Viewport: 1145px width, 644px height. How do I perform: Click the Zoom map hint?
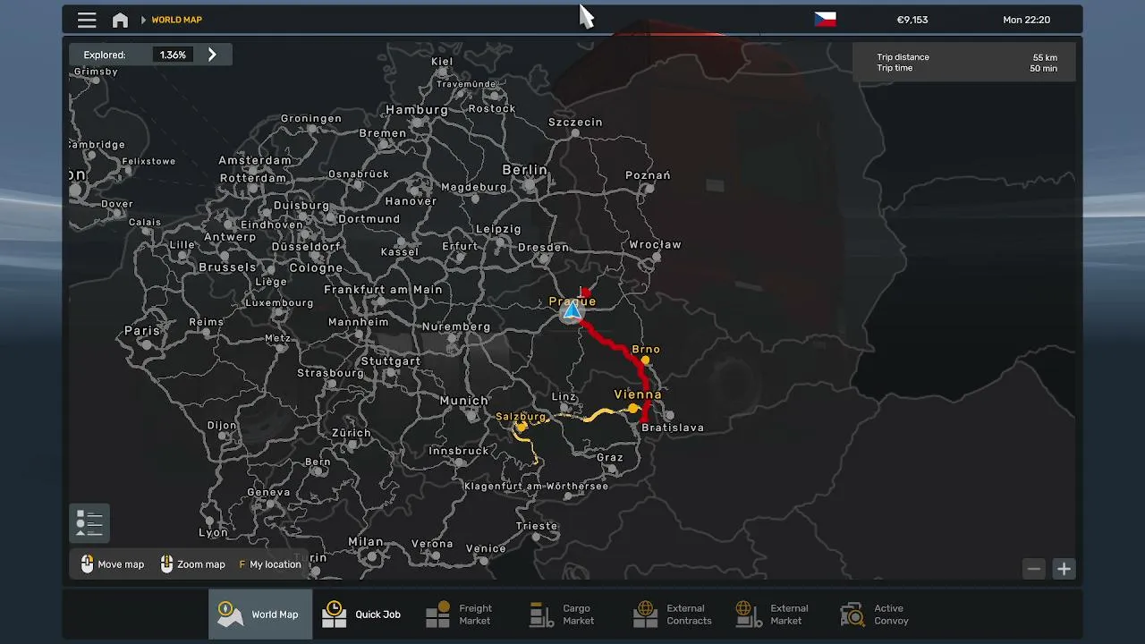click(192, 564)
